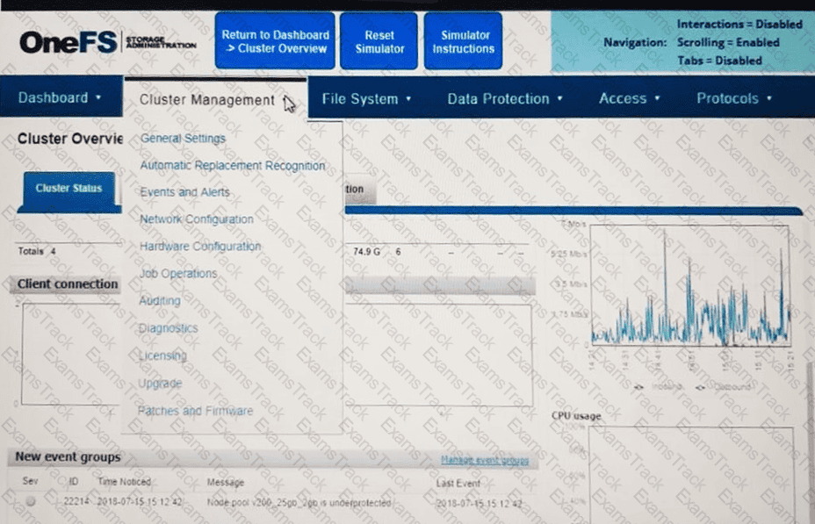Click the throughput line chart
The image size is (815, 524).
[690, 290]
